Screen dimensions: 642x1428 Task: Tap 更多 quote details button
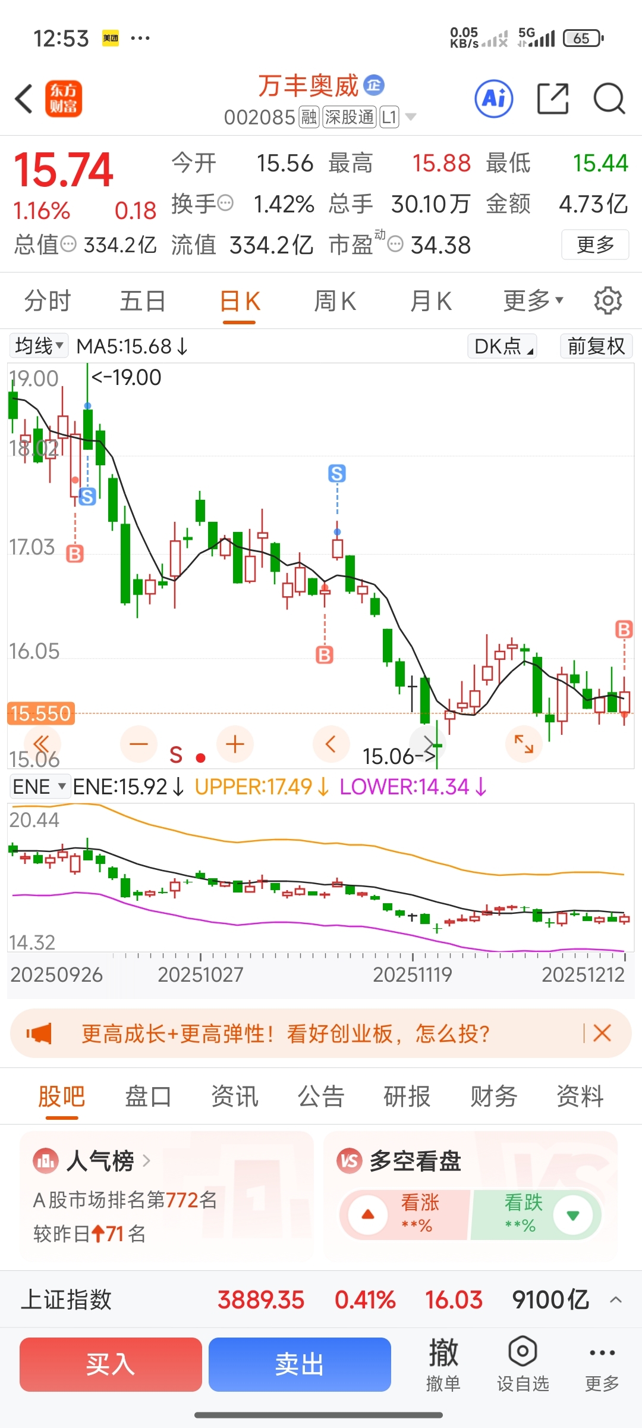click(595, 245)
